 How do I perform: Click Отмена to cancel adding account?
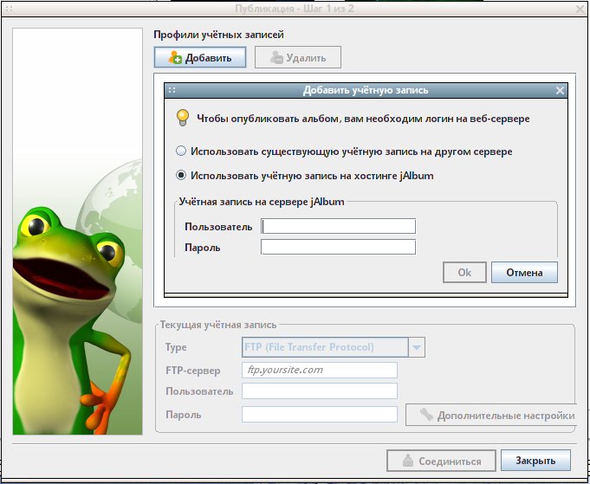tap(524, 272)
